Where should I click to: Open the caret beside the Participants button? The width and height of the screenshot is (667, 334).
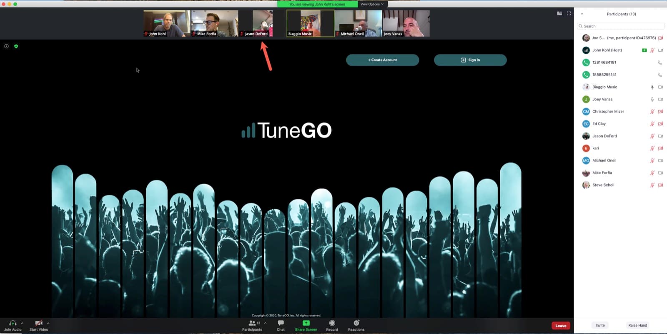265,323
